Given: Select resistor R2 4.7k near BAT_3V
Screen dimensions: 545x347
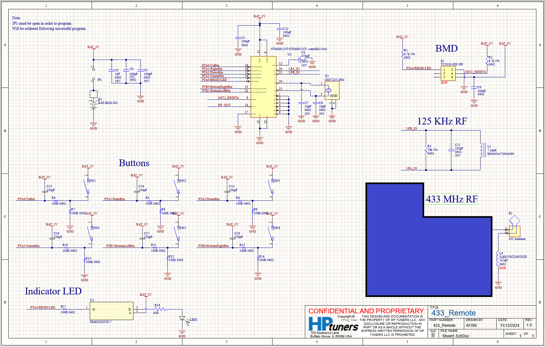Looking at the screenshot, I should point(487,61).
